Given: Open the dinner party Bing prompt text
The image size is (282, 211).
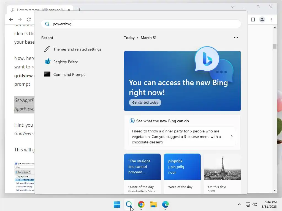Looking at the screenshot, I should tap(176, 137).
